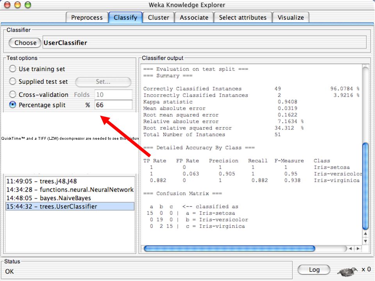Click the Weka bird icon in status area
Screen dimensions: 375x281
click(347, 272)
